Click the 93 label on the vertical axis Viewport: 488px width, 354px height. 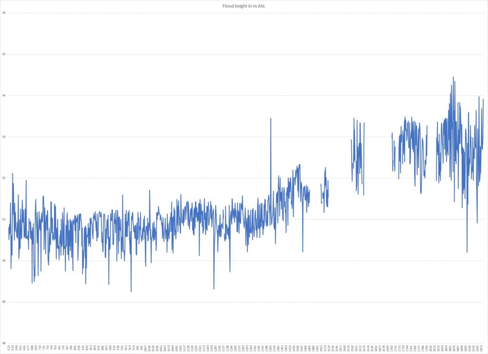pyautogui.click(x=4, y=137)
